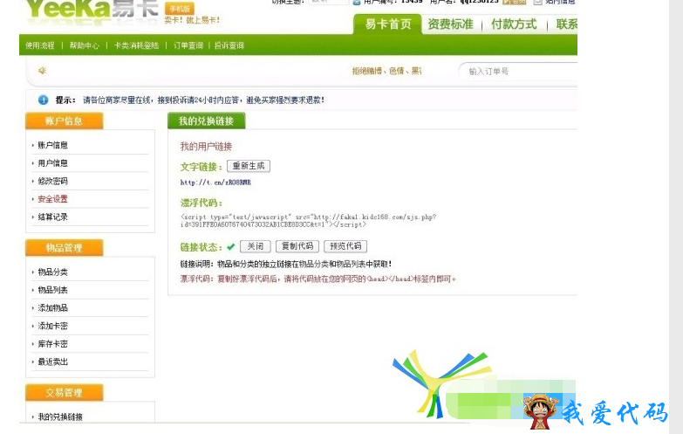Click the 重新生成 button

point(249,166)
